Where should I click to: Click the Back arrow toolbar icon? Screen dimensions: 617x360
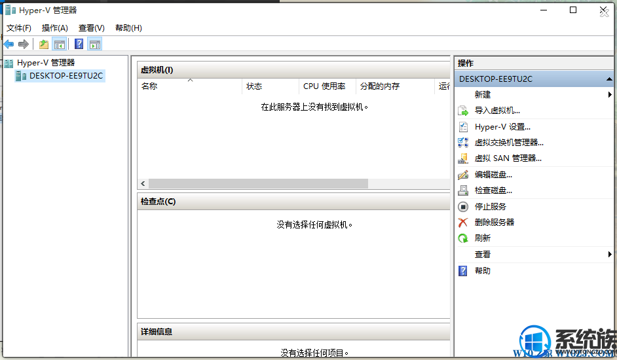(x=9, y=44)
